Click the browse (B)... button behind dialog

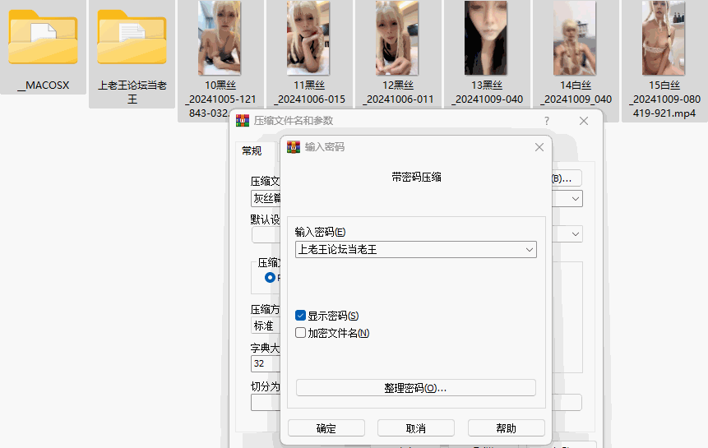(x=567, y=178)
